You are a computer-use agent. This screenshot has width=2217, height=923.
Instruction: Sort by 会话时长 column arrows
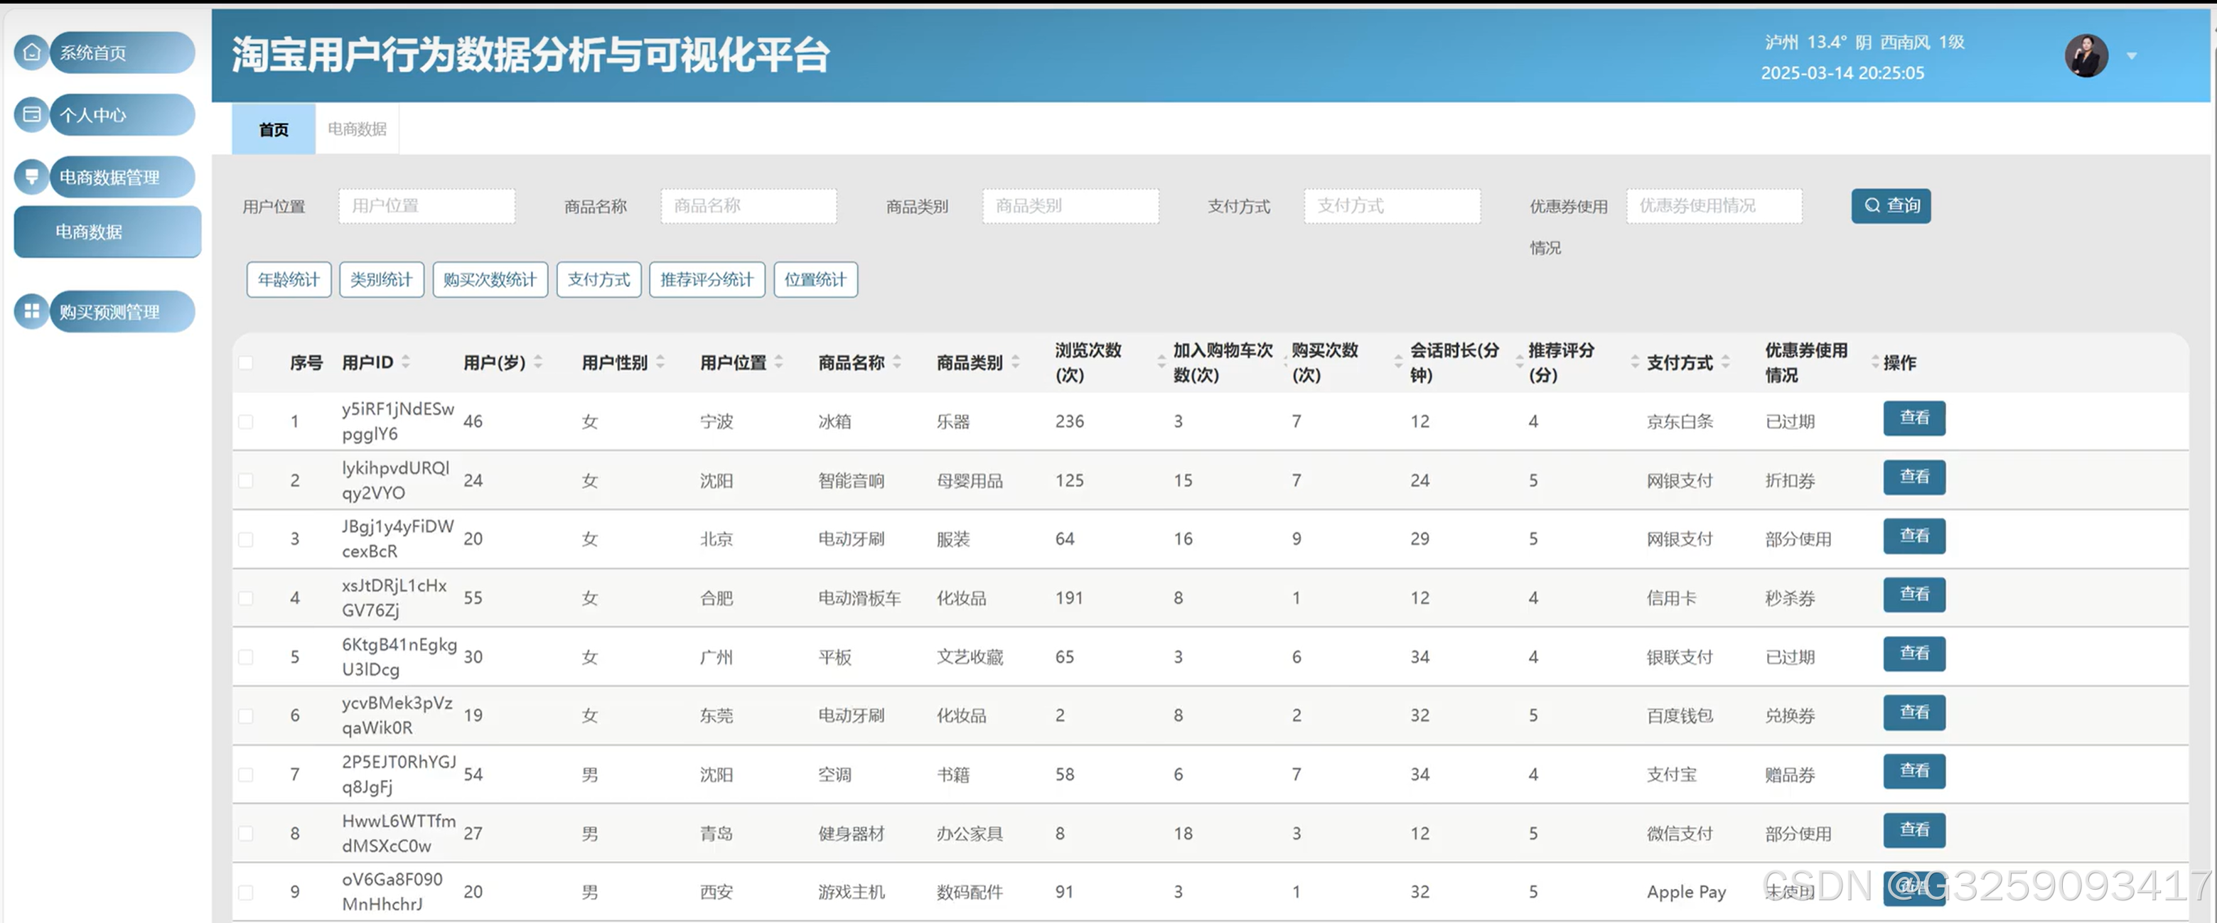pos(1519,362)
